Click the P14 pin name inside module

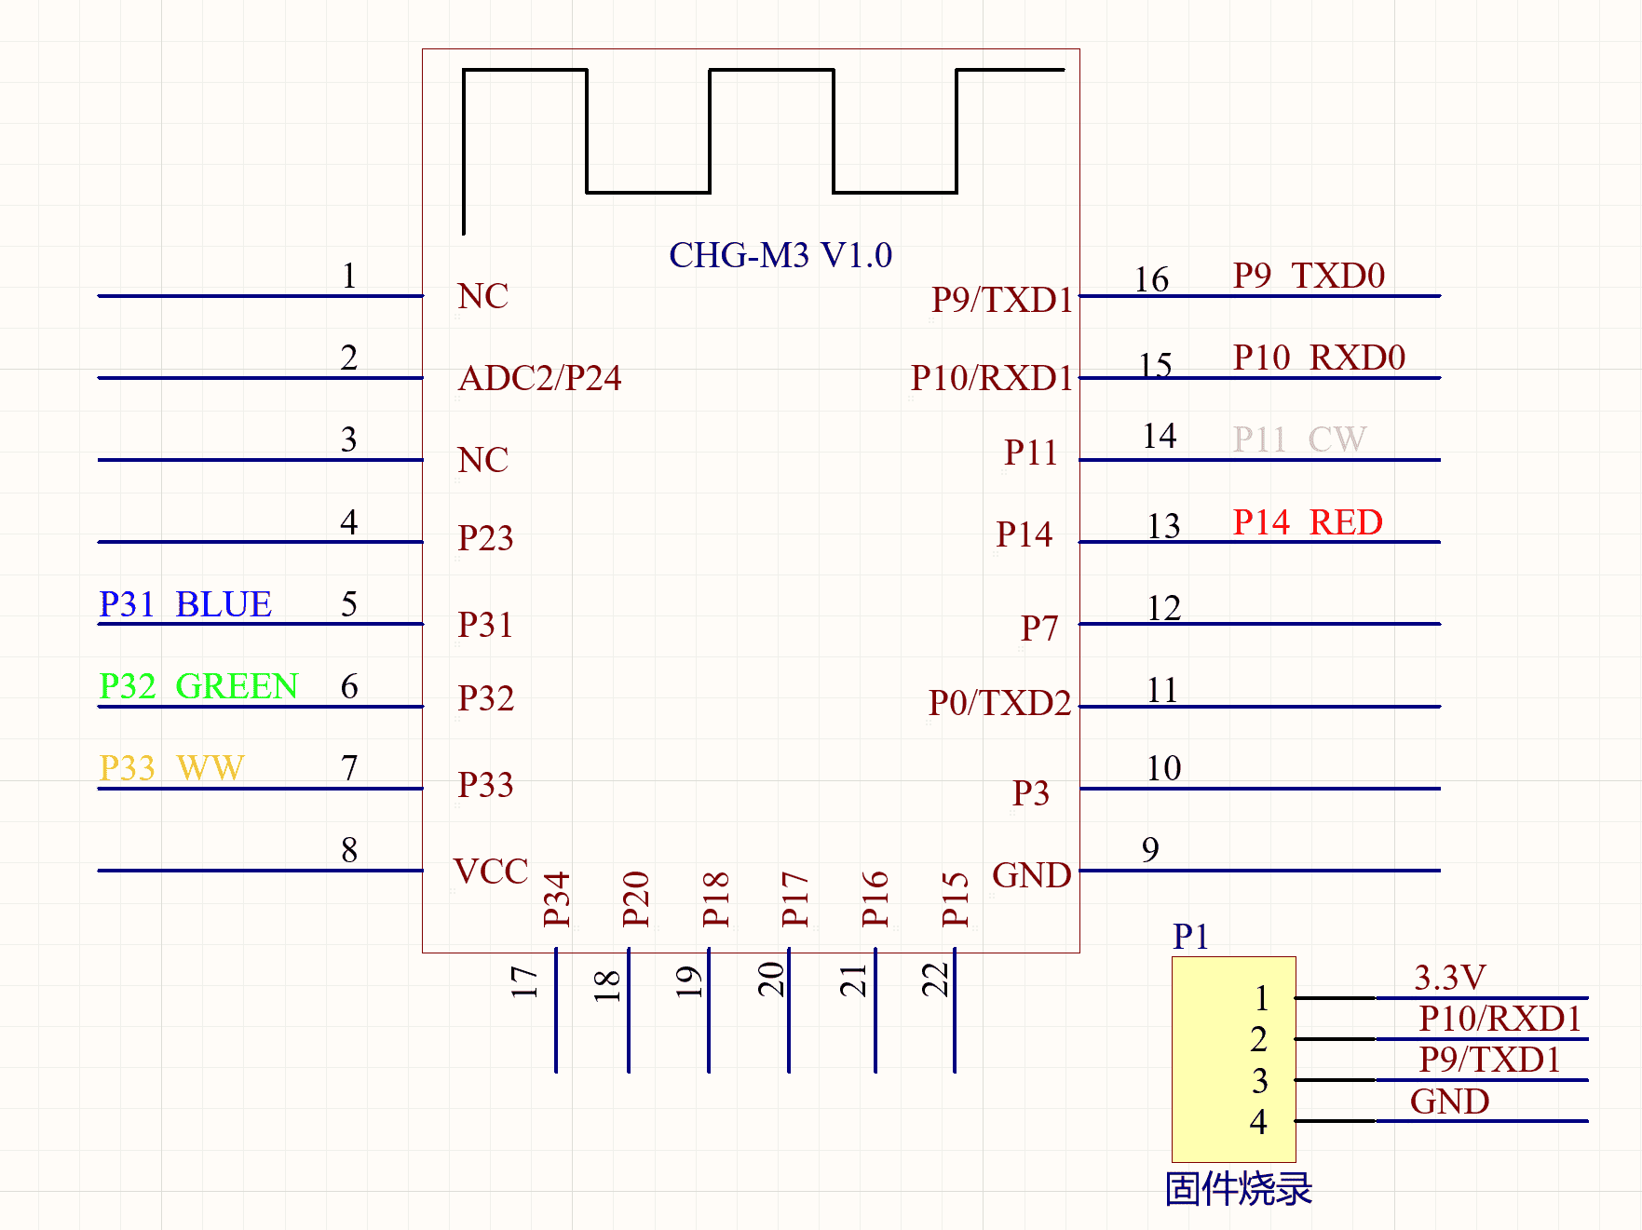[1024, 534]
